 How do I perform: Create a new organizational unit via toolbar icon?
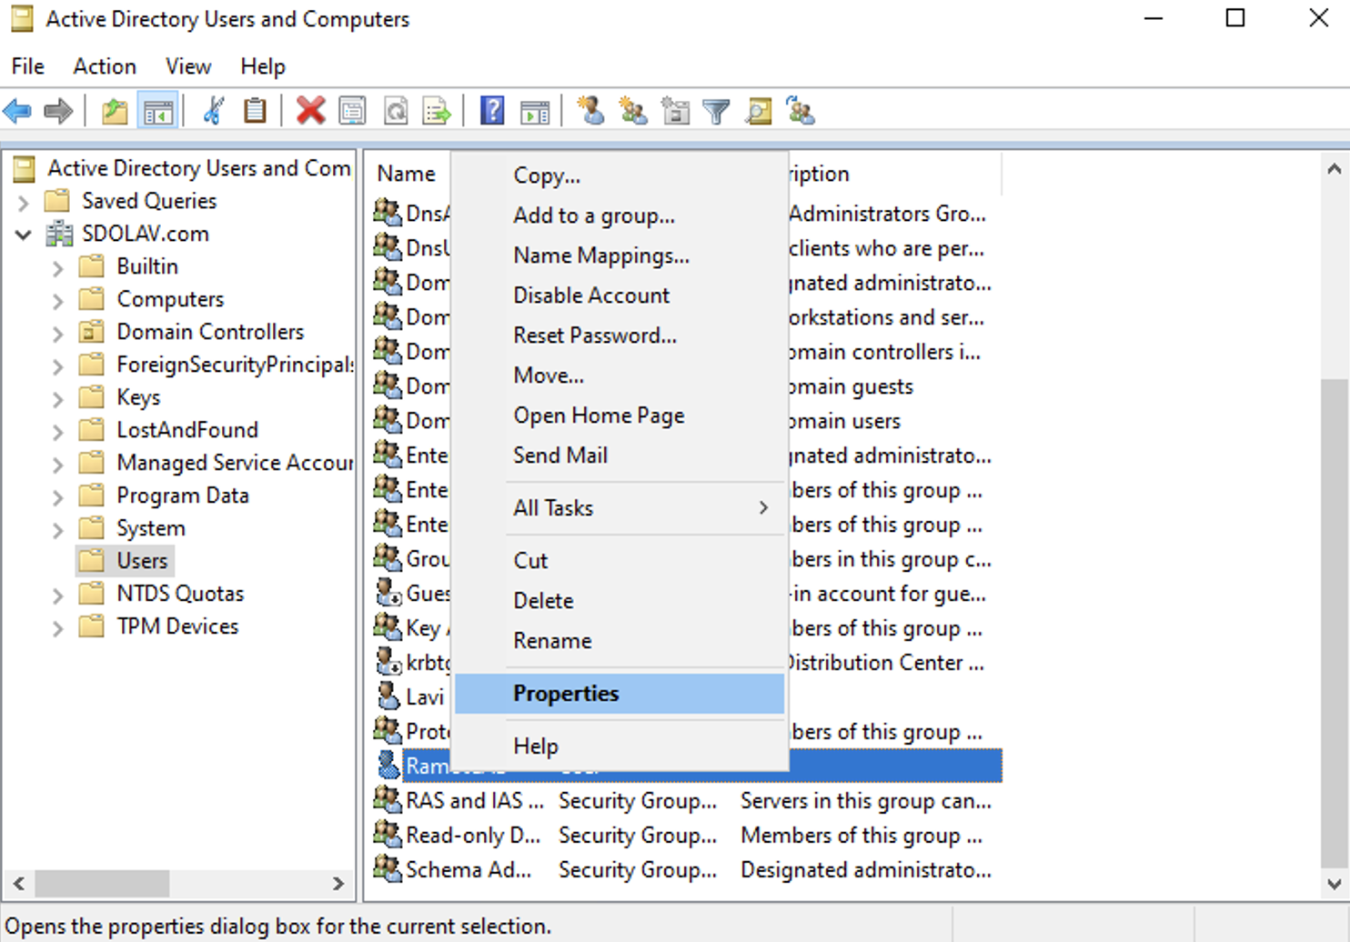tap(675, 111)
